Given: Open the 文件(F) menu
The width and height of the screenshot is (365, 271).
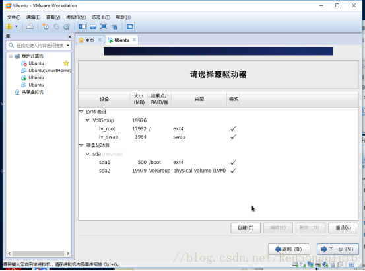Looking at the screenshot, I should point(13,17).
